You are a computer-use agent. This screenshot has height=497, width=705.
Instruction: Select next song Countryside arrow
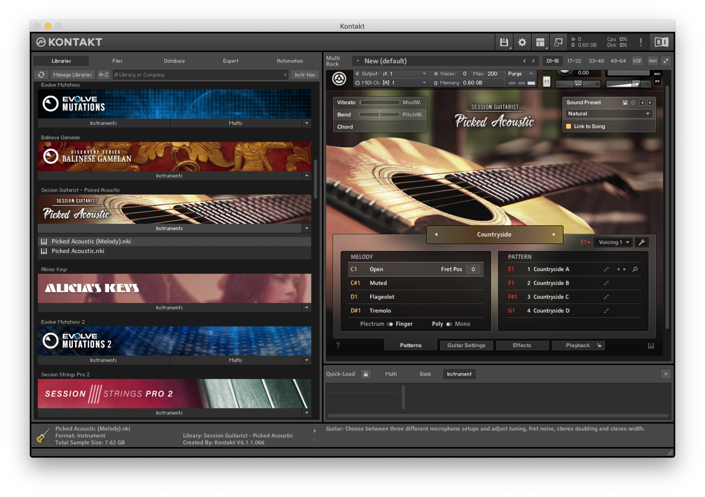click(554, 235)
